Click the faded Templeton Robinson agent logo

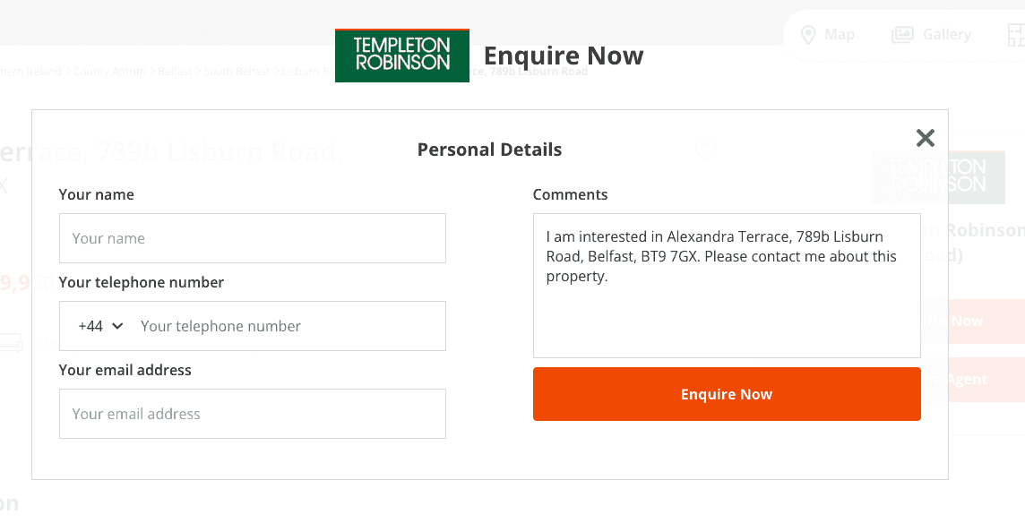pos(928,176)
